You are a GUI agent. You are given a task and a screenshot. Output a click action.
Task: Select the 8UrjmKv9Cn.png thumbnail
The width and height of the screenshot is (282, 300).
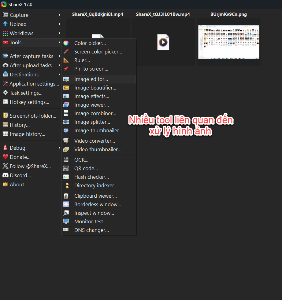(x=228, y=42)
